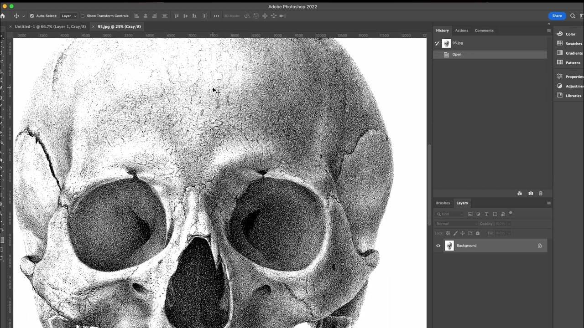Open the Opacity slider dropdown arrow
Image resolution: width=584 pixels, height=328 pixels.
(x=509, y=224)
